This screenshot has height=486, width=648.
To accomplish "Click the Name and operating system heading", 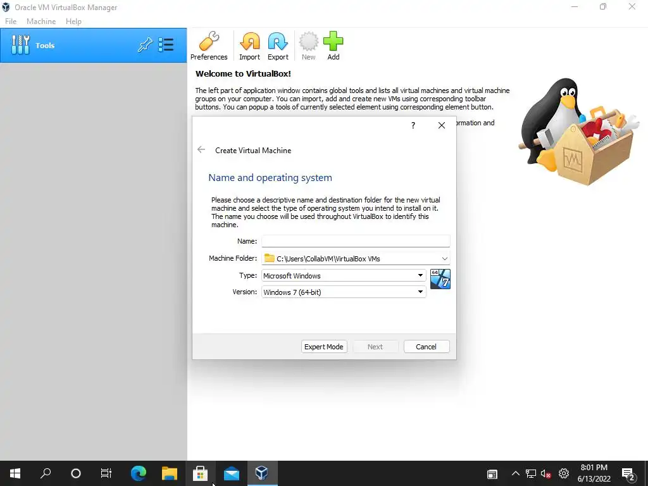I will click(270, 178).
